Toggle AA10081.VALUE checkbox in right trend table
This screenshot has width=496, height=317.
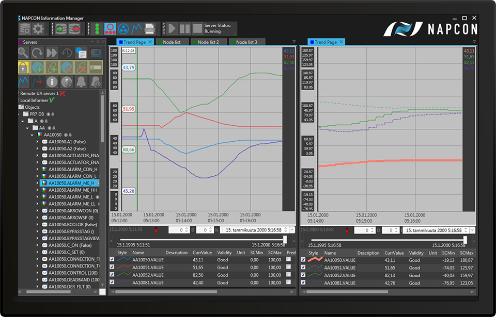(x=303, y=283)
